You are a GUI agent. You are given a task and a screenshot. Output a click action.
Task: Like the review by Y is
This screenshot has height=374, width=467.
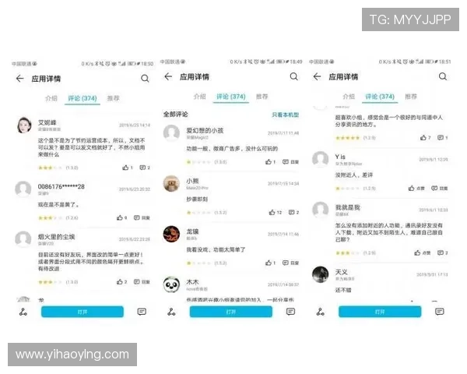tap(416, 189)
